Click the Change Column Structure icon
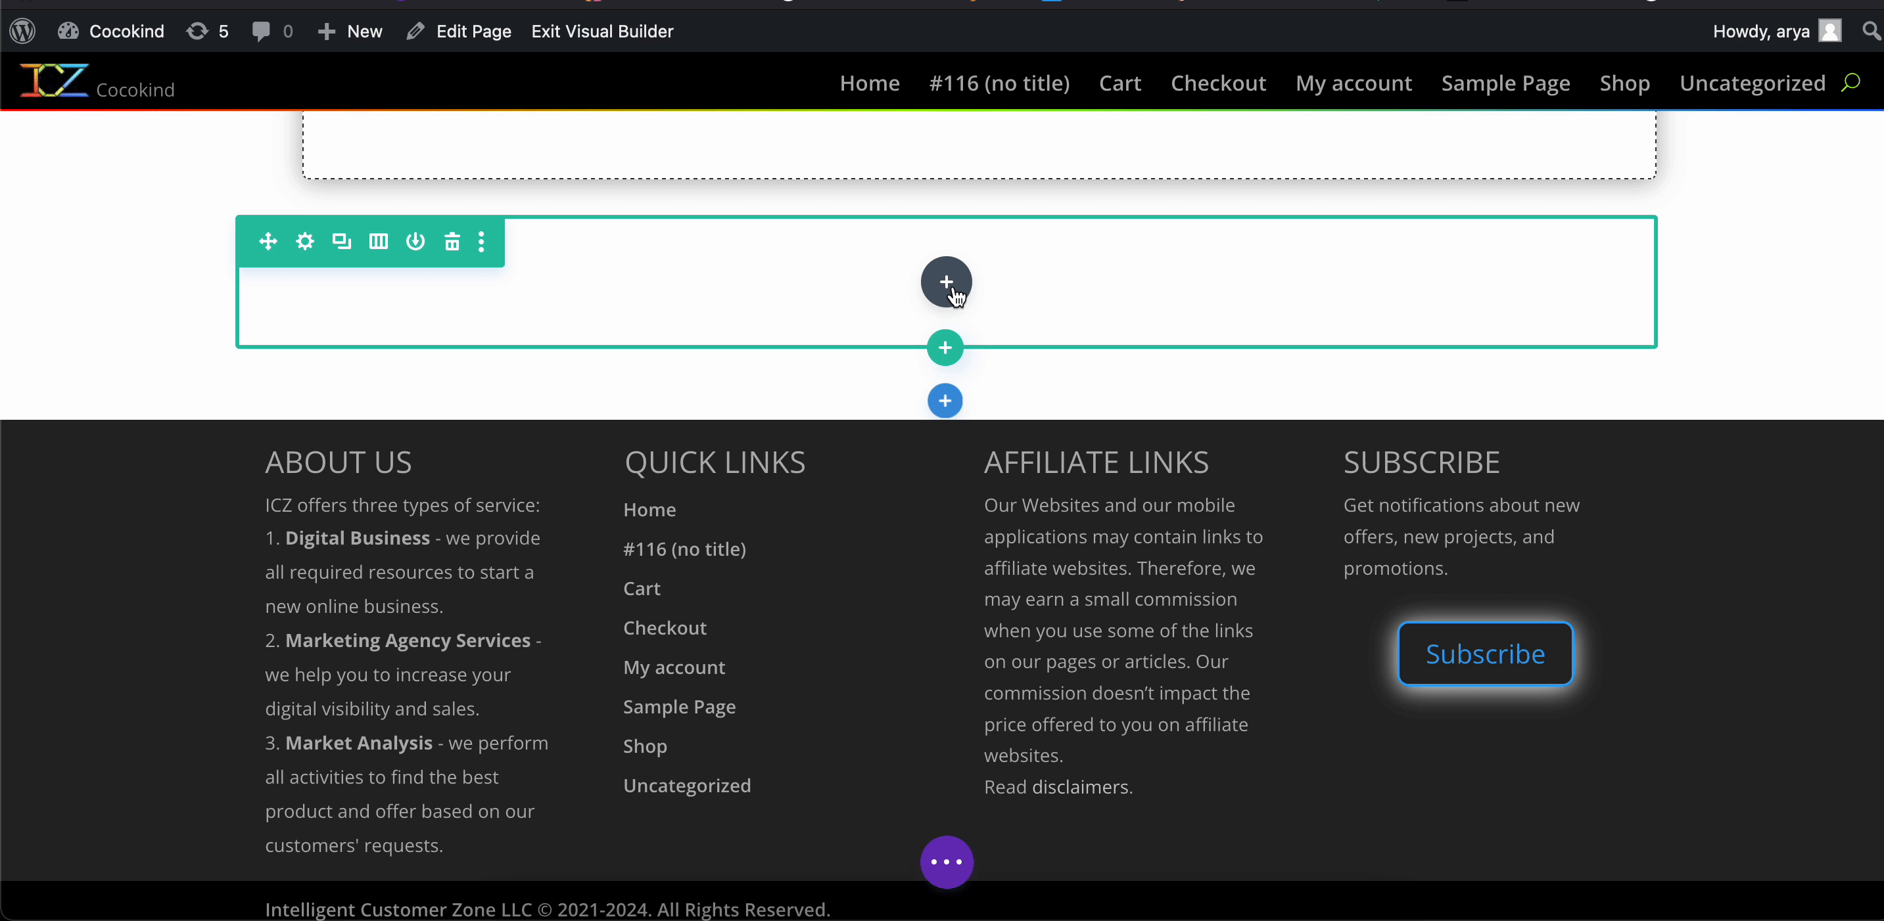 pos(378,241)
